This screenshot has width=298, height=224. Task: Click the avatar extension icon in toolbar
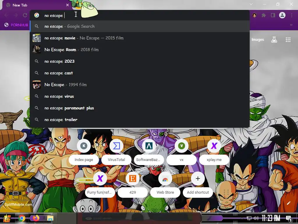click(254, 15)
